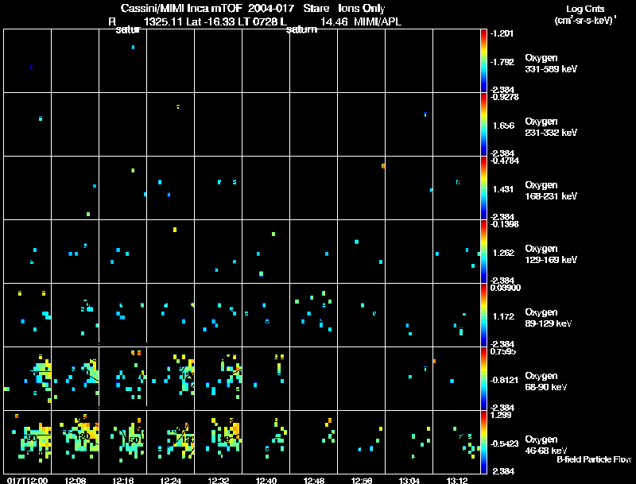Click the radial distance value 1325.11
Image resolution: width=636 pixels, height=484 pixels.
163,21
